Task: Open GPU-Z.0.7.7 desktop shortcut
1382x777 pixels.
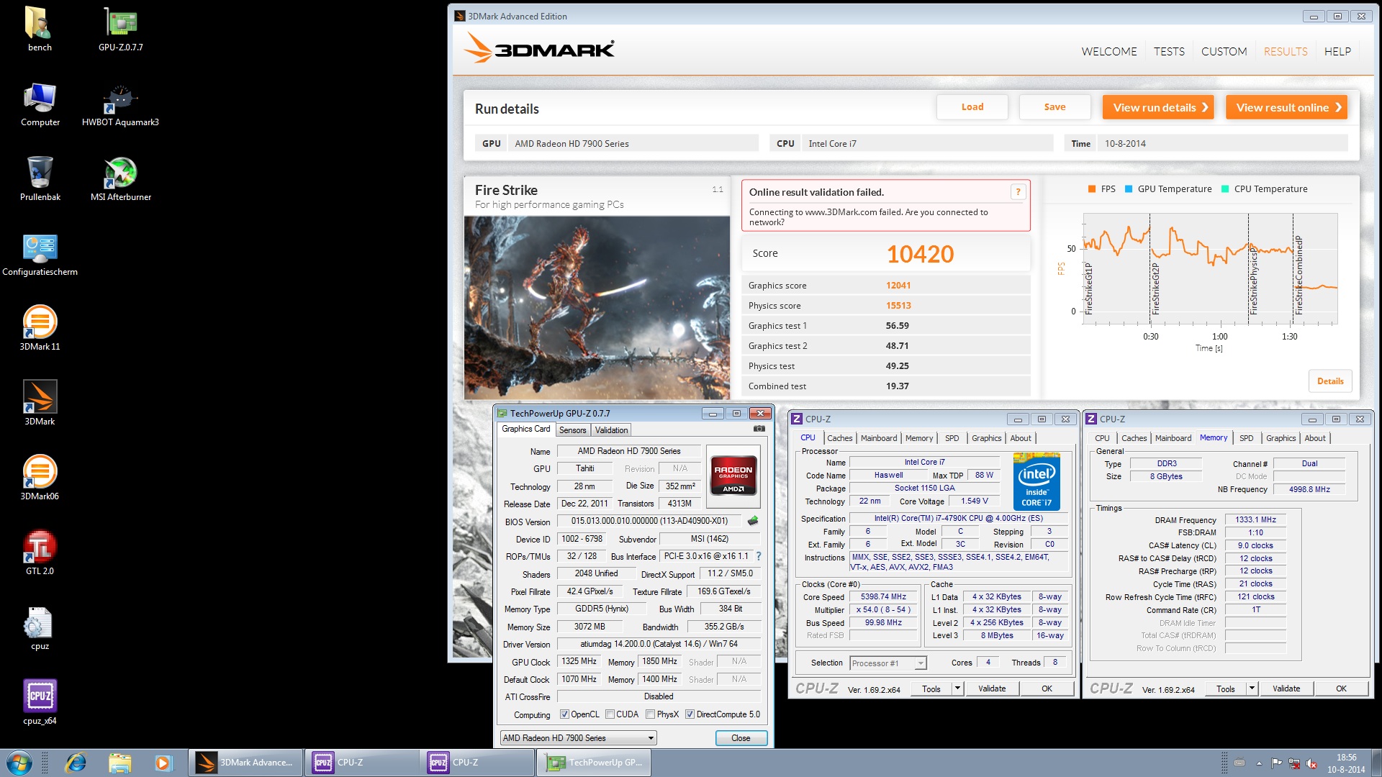Action: [120, 29]
